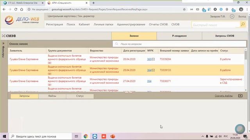Open the settings gear icon near Захаров П.Ф.

[232, 16]
